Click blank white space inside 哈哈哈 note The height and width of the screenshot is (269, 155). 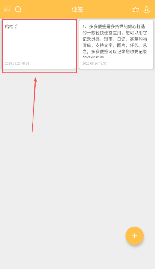[39, 45]
